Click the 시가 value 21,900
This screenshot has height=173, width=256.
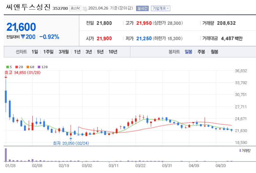coord(104,38)
